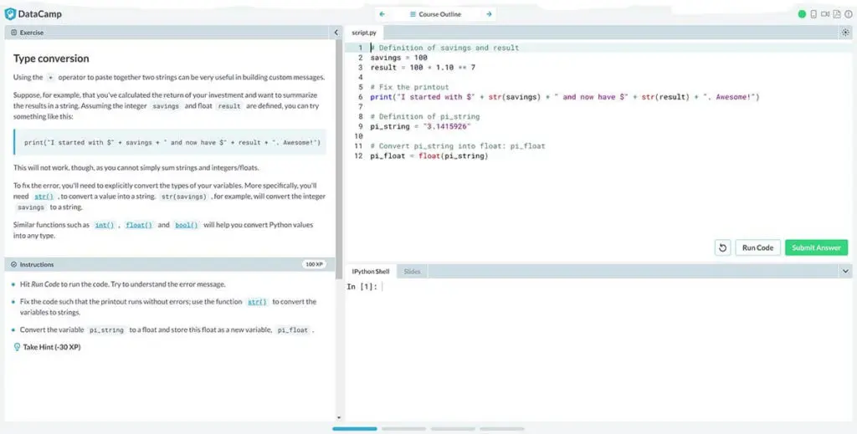Click the 'Exercise' panel title
The image size is (857, 434).
coord(32,33)
